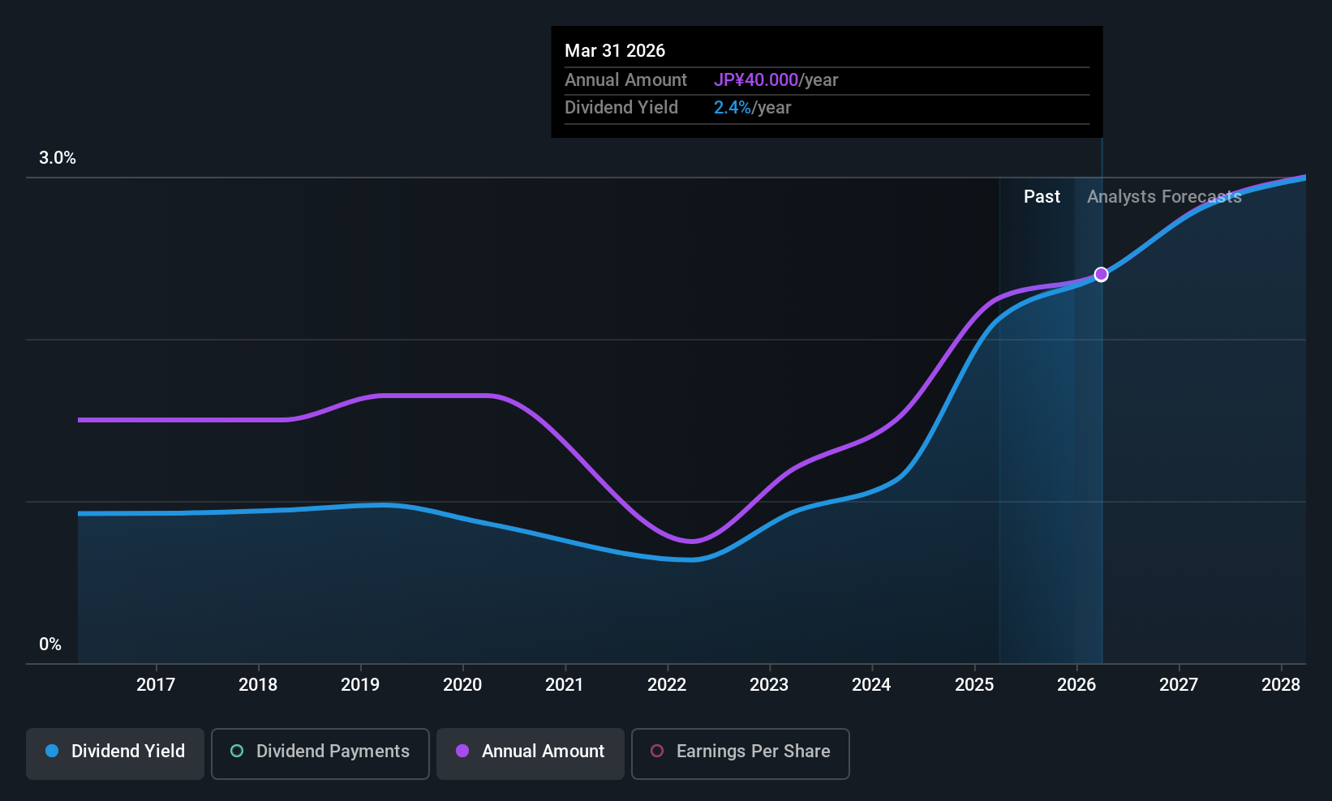Screen dimensions: 1332x801
Task: Select the 2022 x-axis label
Action: [x=667, y=685]
